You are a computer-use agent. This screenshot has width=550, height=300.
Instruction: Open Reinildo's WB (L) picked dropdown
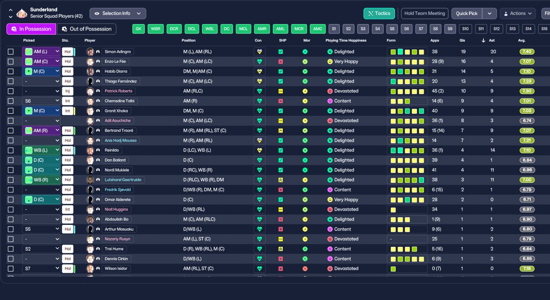pyautogui.click(x=41, y=150)
